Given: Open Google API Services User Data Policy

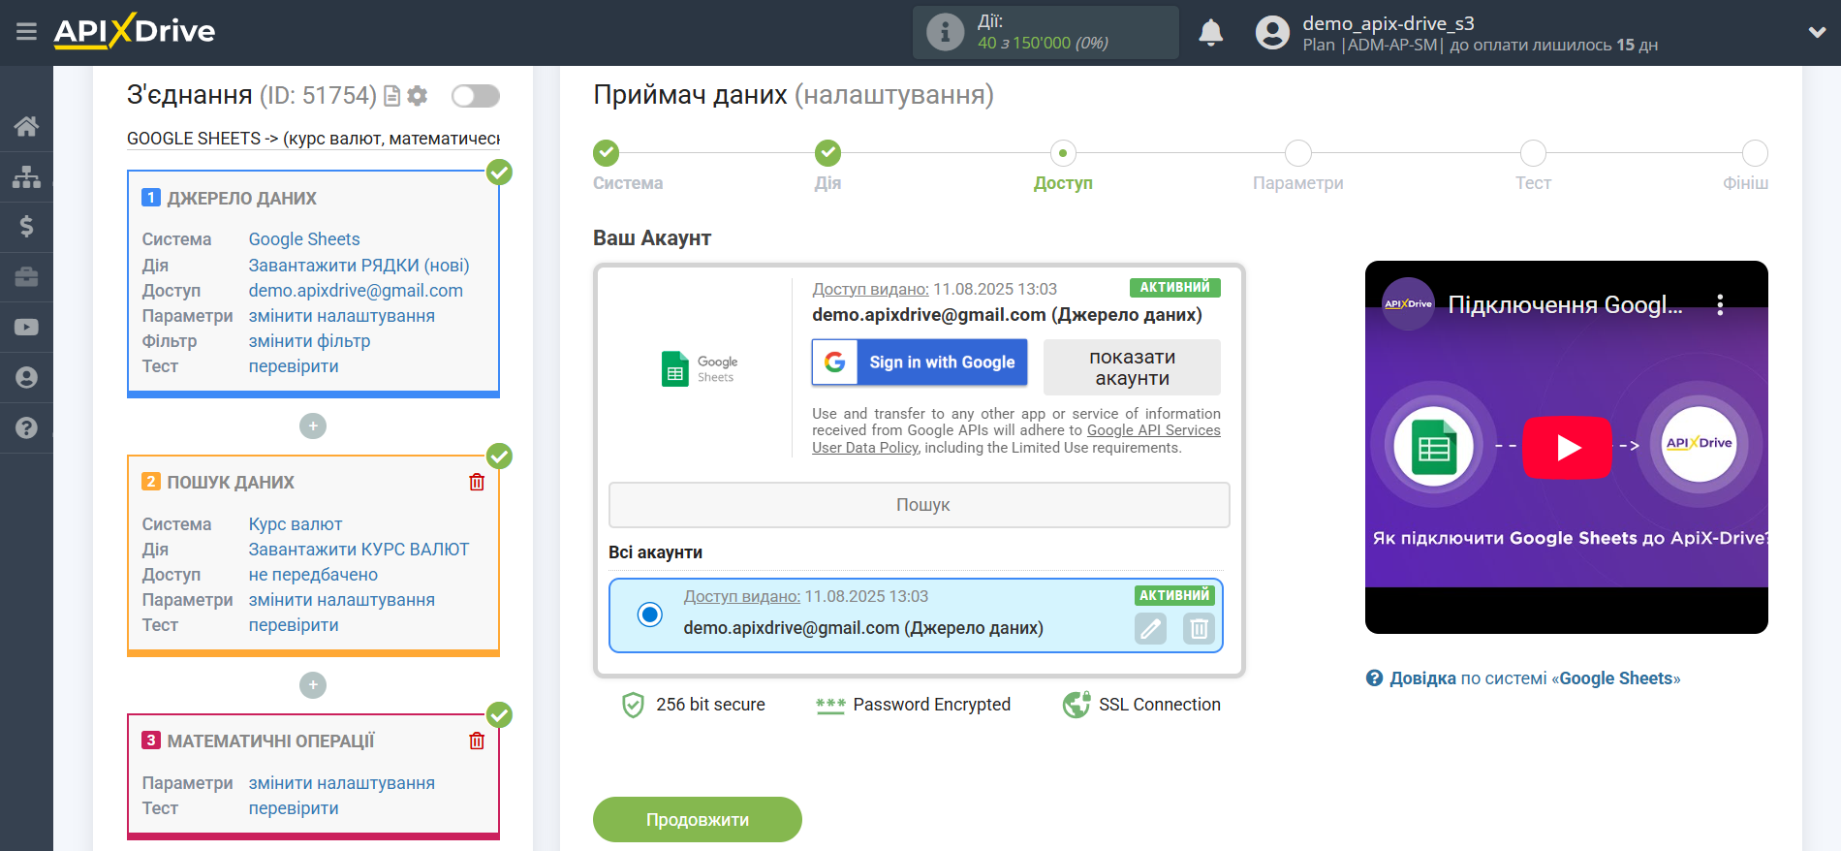Looking at the screenshot, I should (1016, 439).
